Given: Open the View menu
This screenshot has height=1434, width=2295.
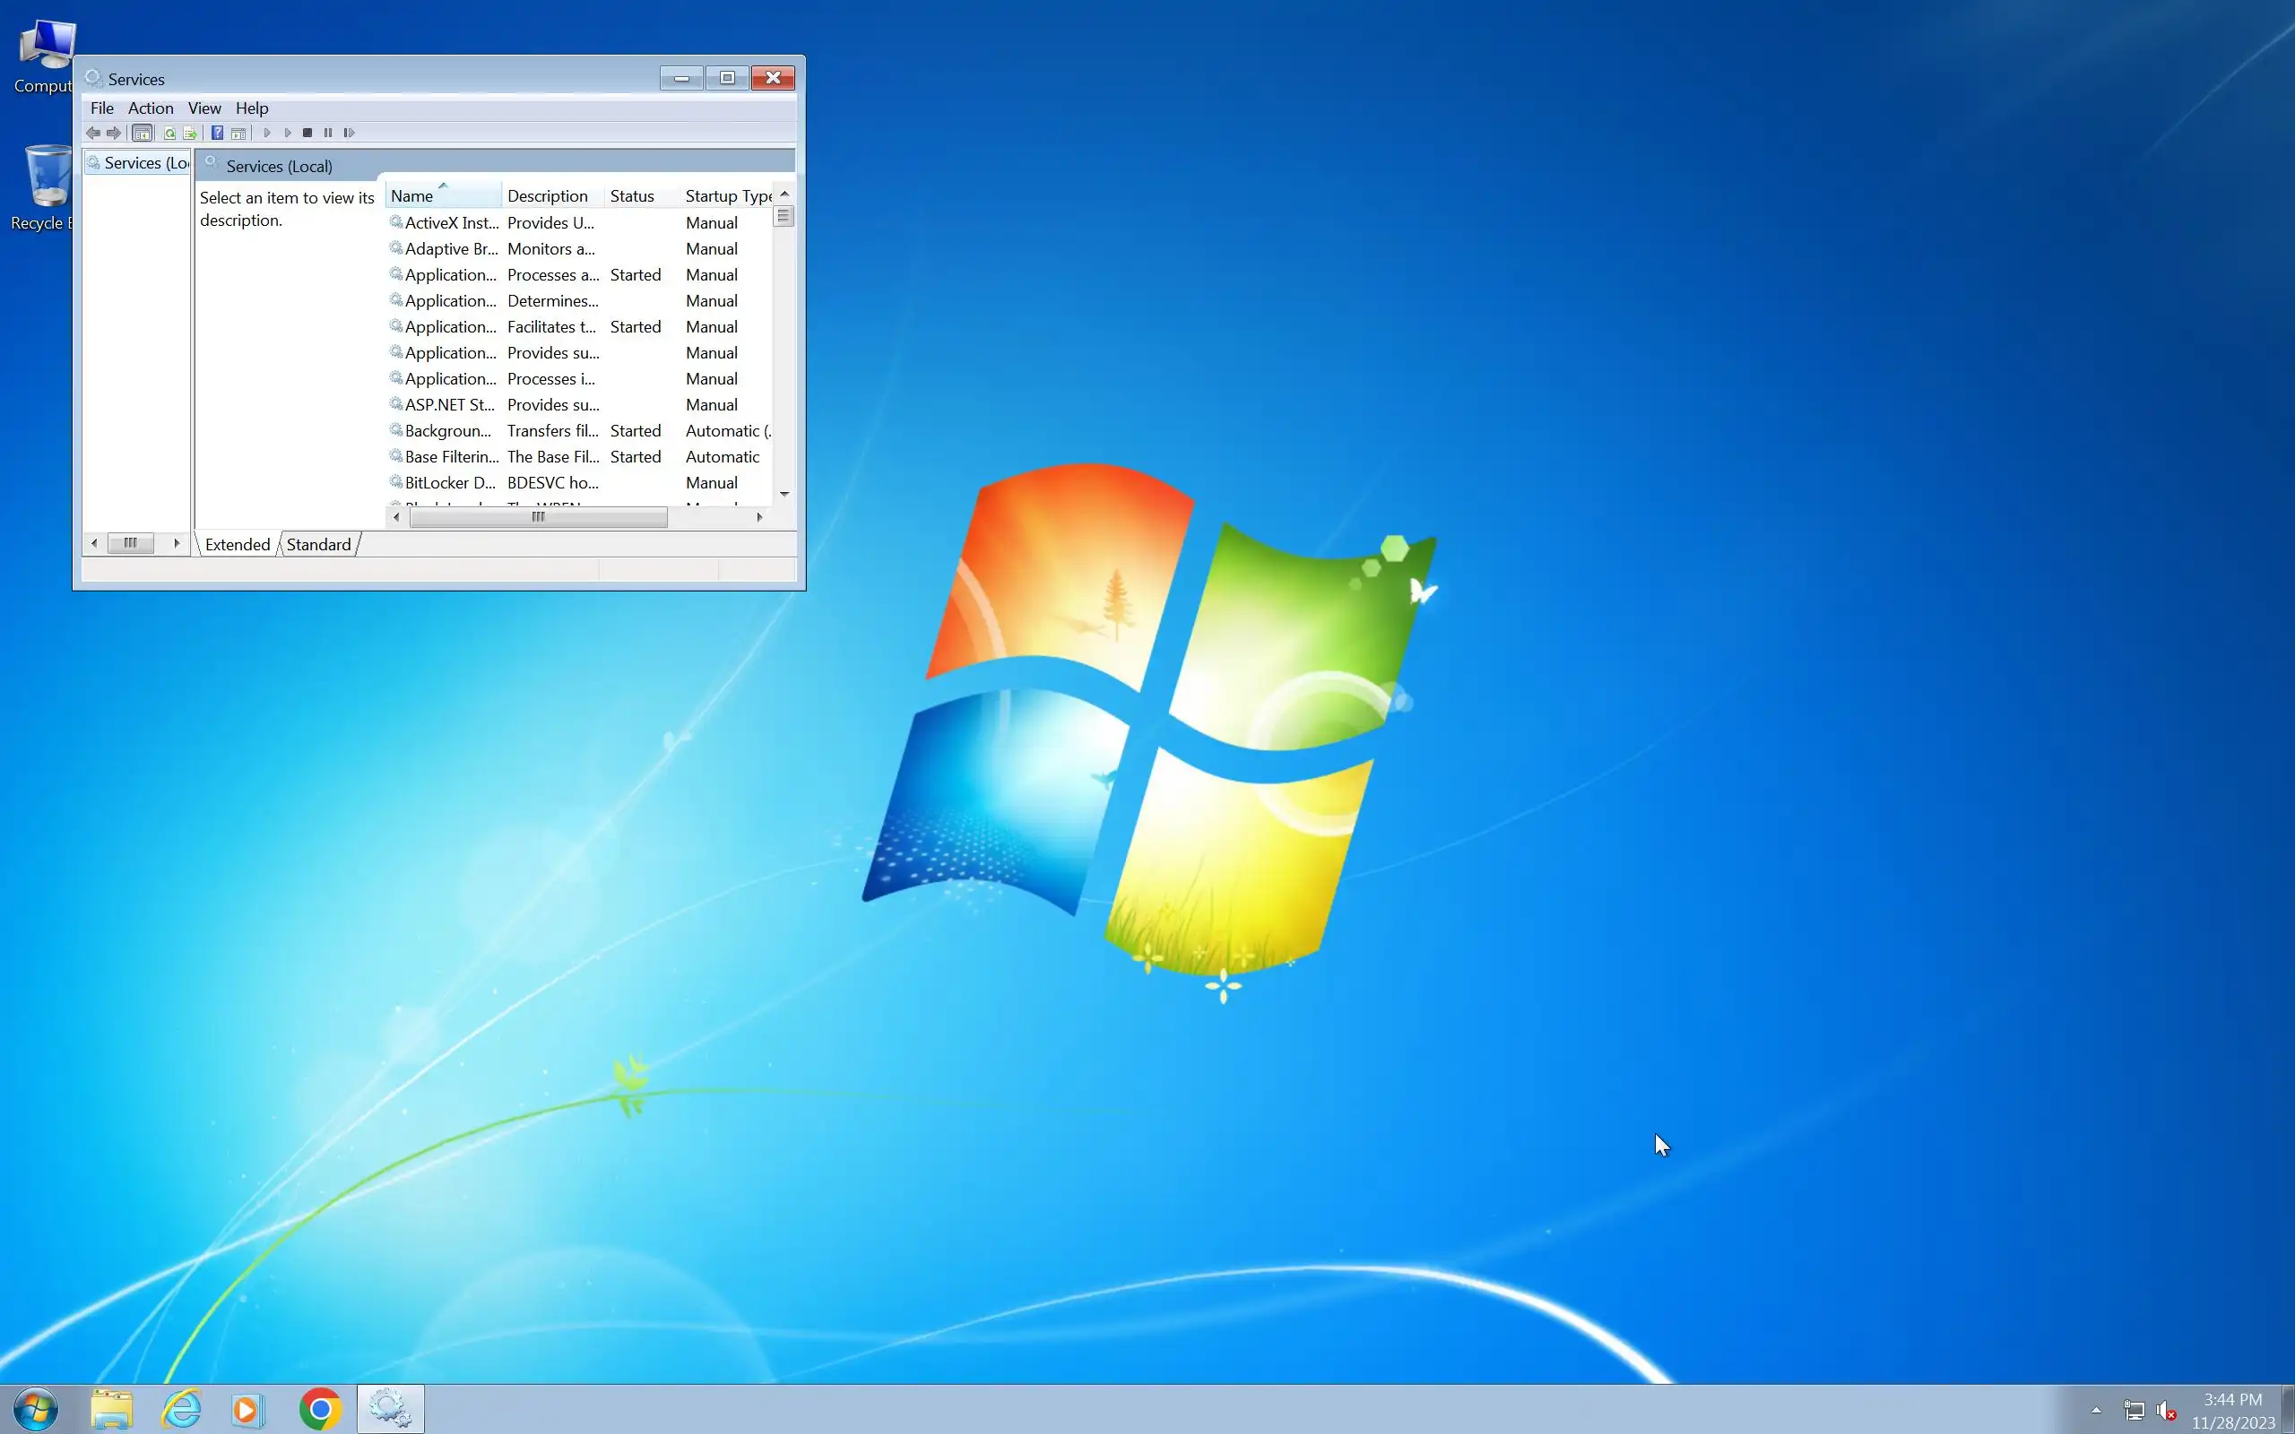Looking at the screenshot, I should pyautogui.click(x=204, y=108).
